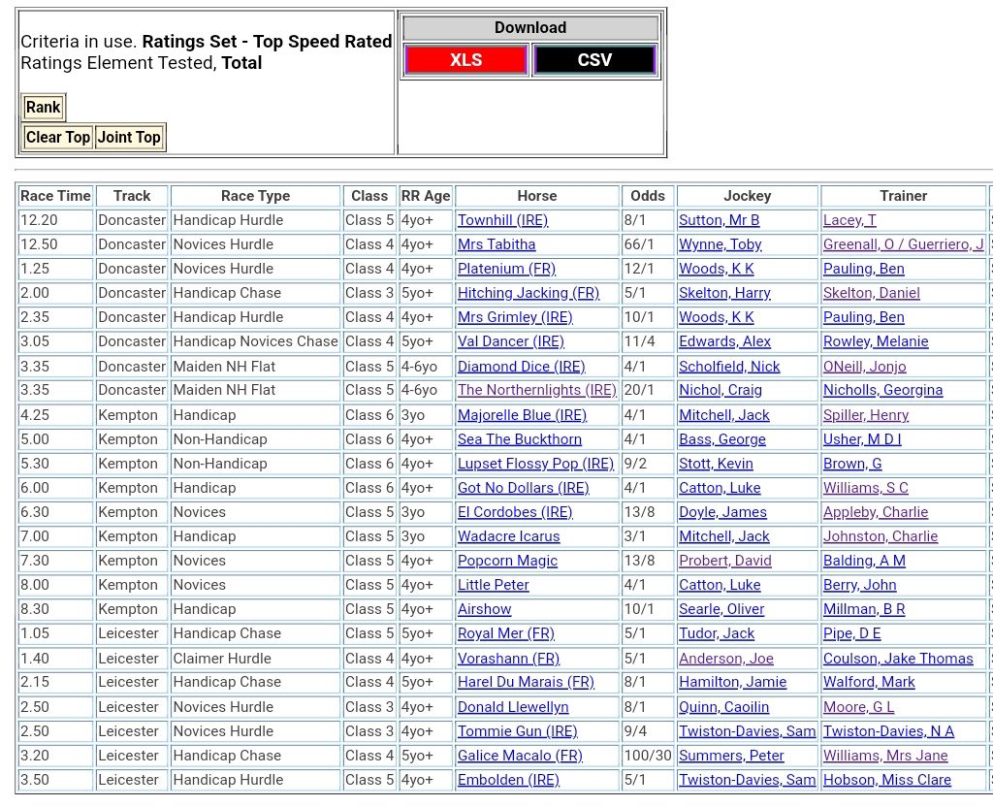Click the Clear Top button
993x807 pixels.
coord(58,138)
